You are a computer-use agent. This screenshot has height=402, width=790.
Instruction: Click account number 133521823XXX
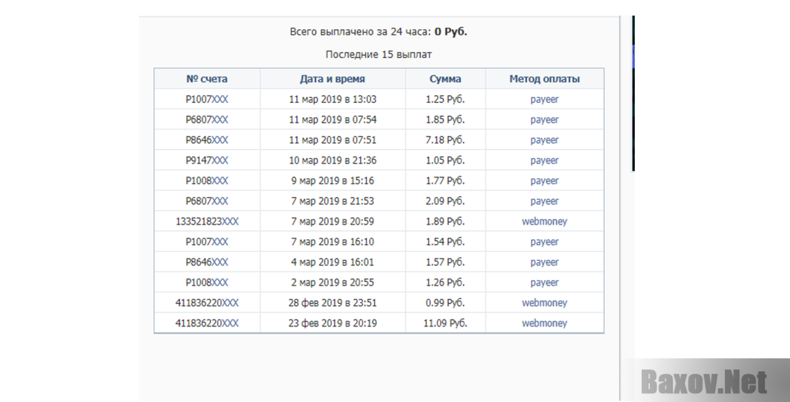(207, 221)
